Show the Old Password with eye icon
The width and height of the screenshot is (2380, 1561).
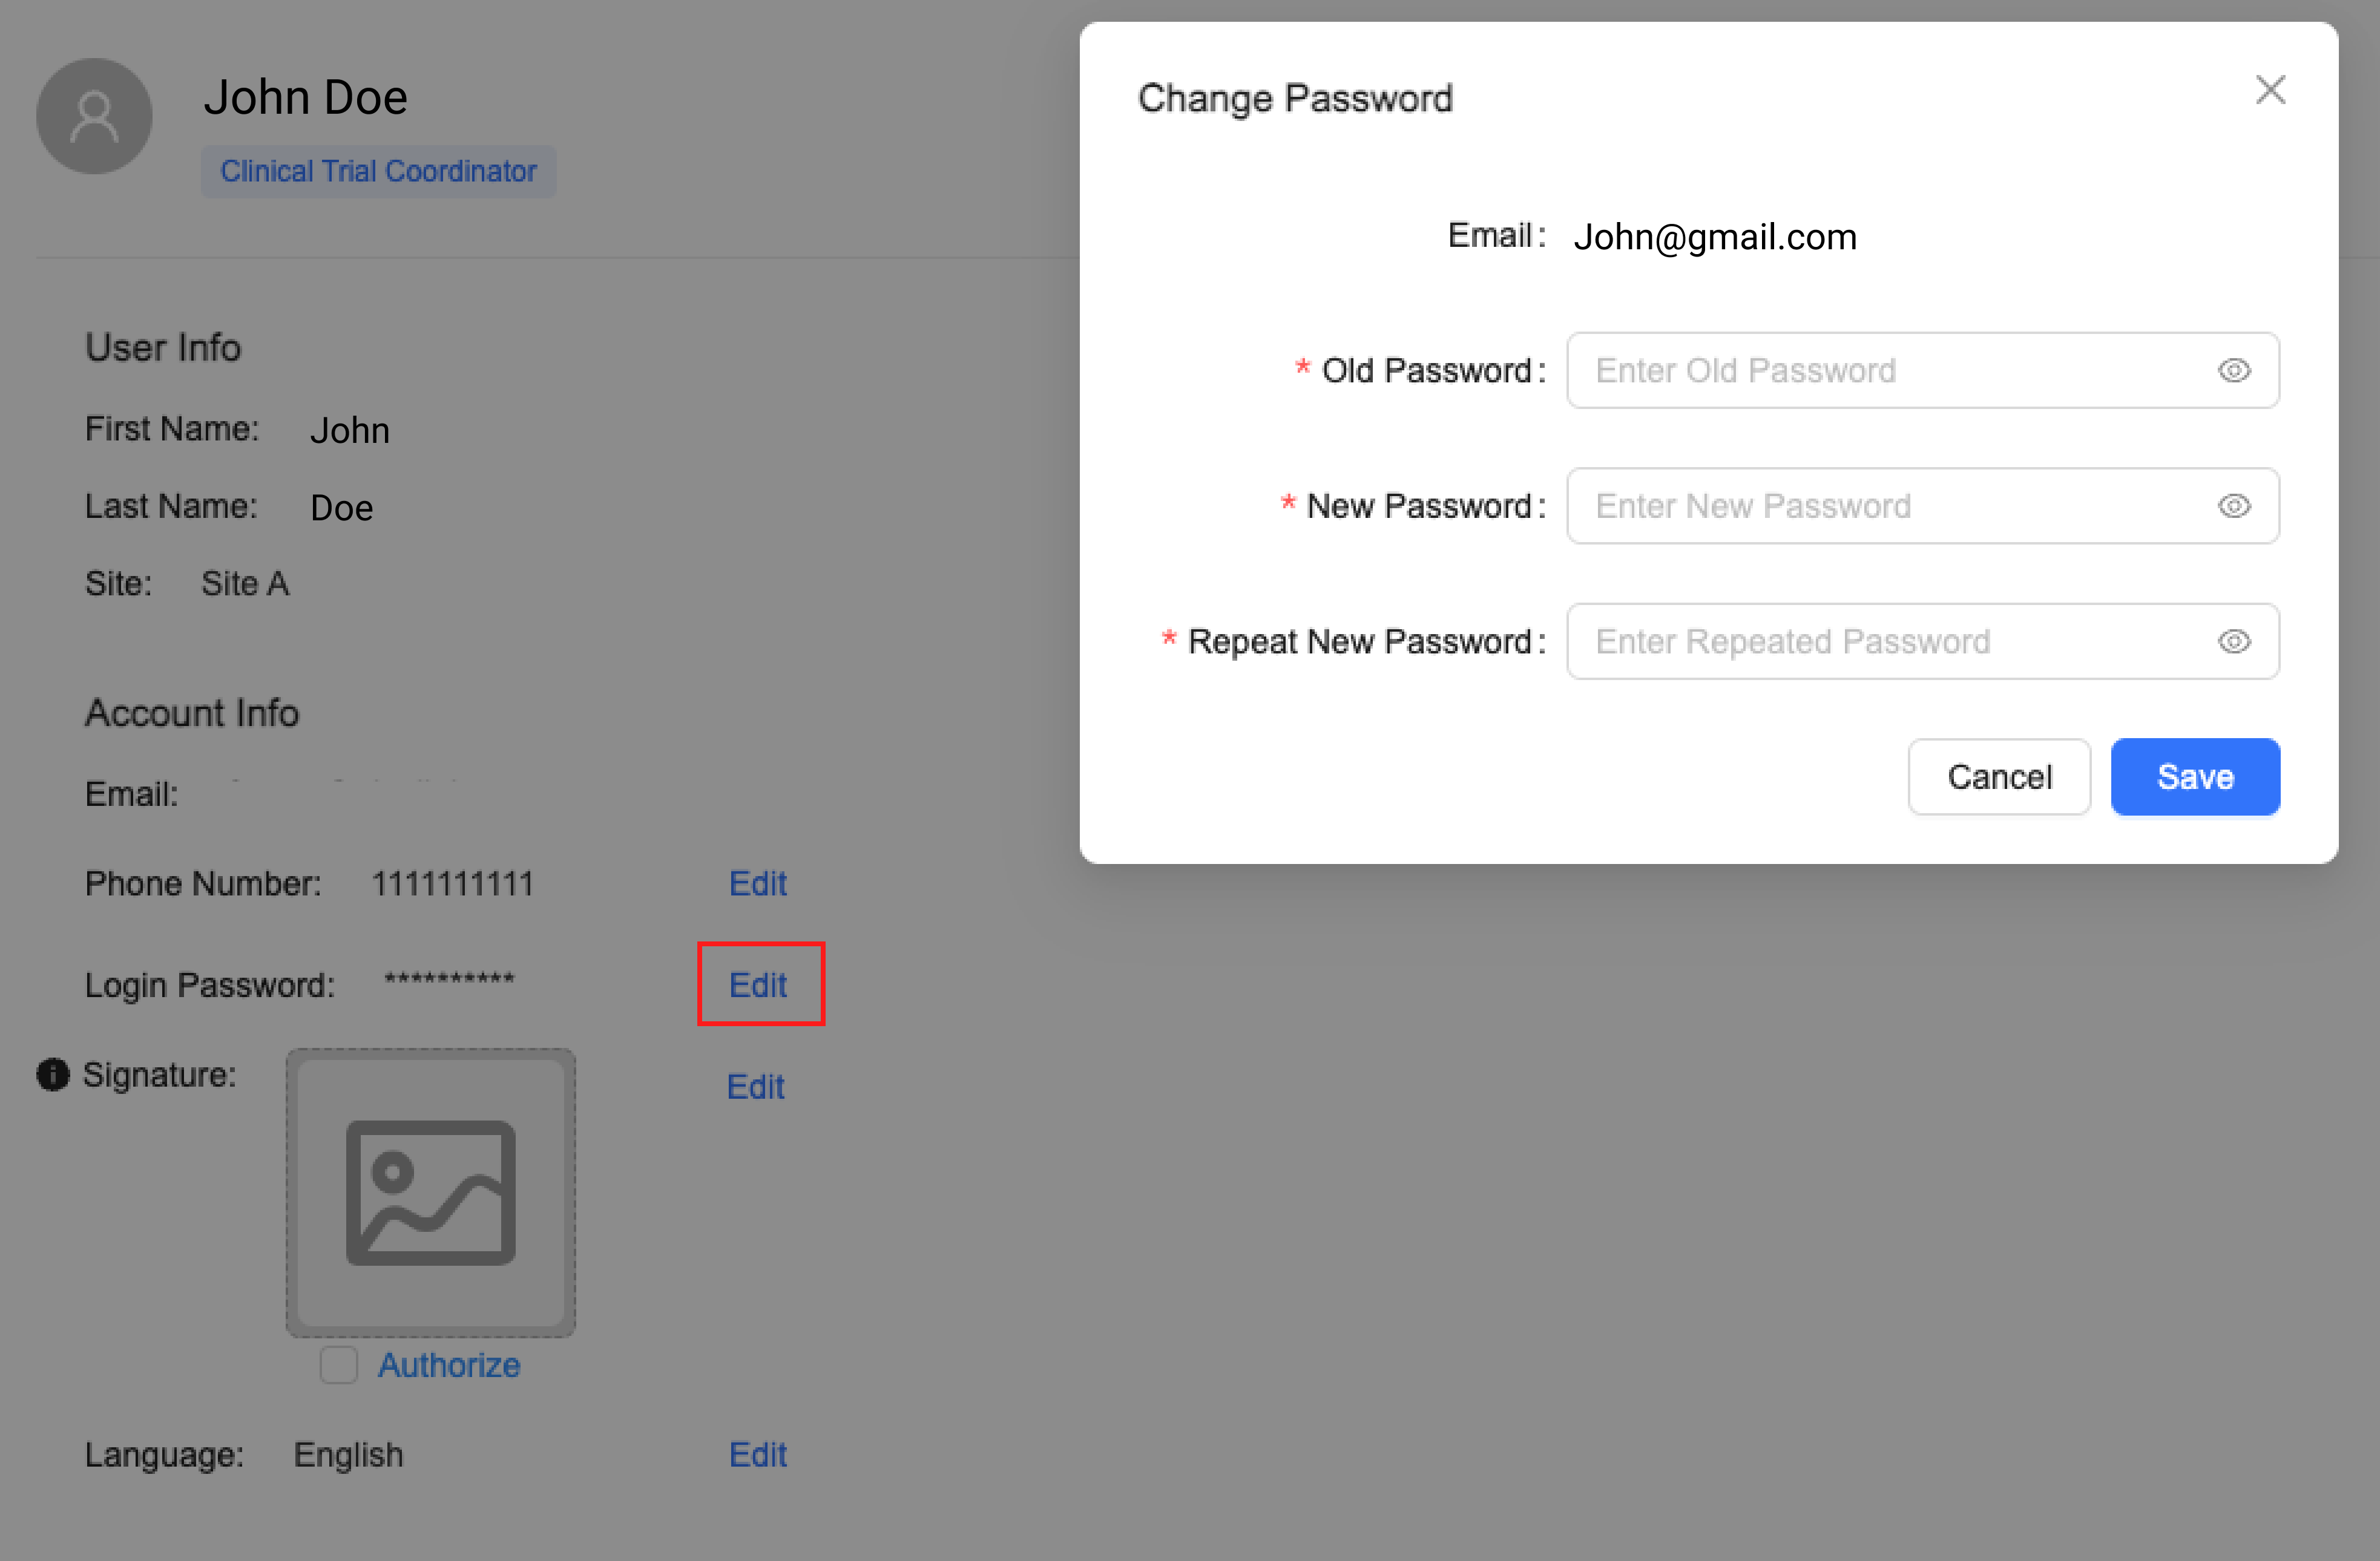coord(2234,371)
